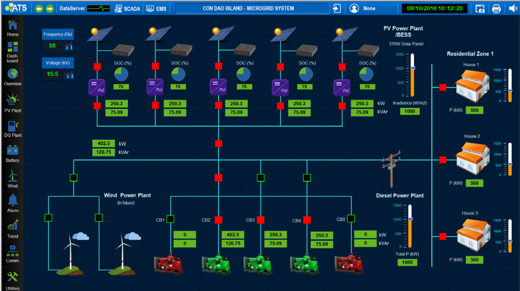Click the login arrow icon
Image resolution: width=520 pixels, height=291 pixels.
tap(337, 8)
